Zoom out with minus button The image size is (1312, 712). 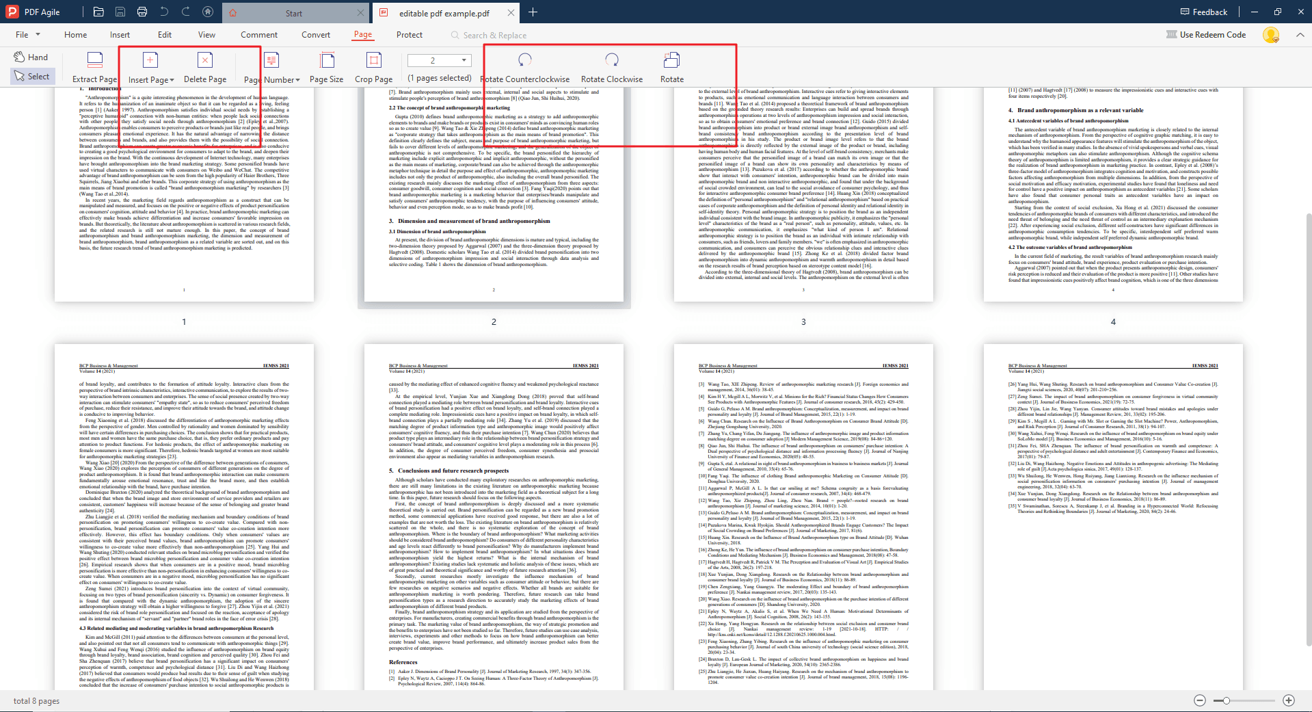(x=1200, y=700)
